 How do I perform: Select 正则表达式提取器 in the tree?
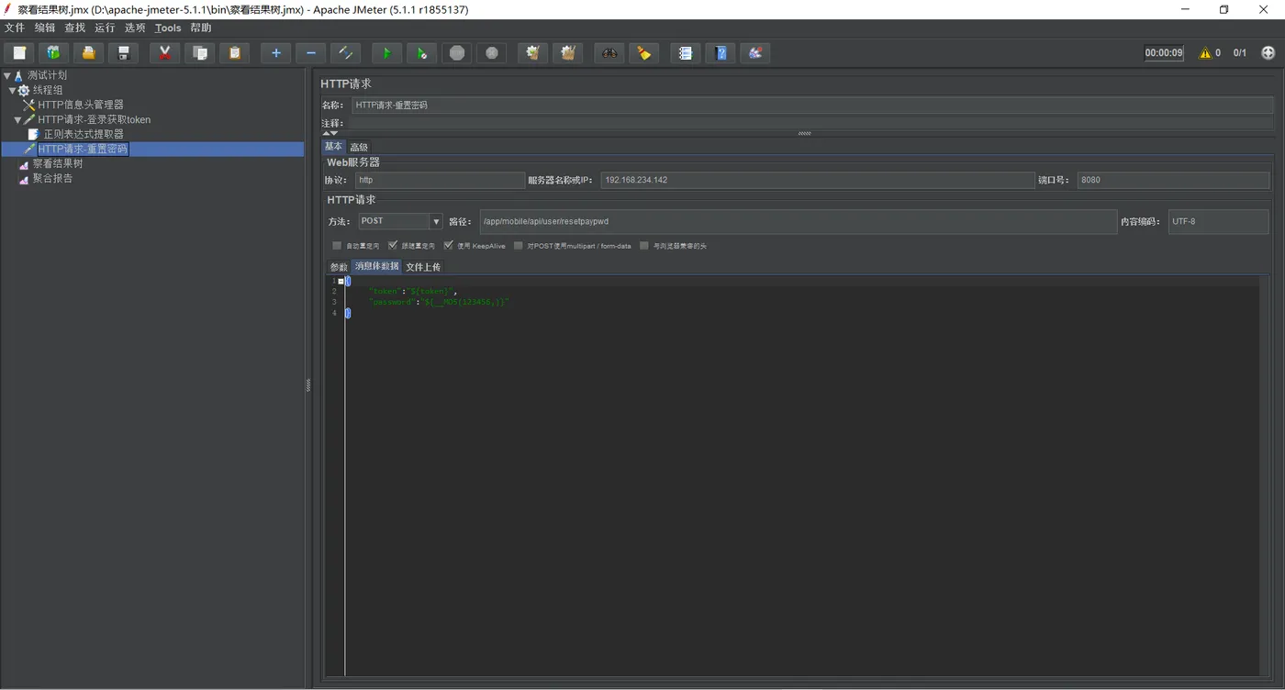click(x=84, y=135)
